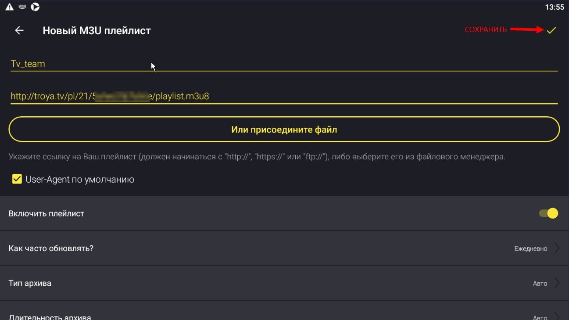Open the Длительность архива setting label
Image resolution: width=569 pixels, height=320 pixels.
[x=50, y=317]
